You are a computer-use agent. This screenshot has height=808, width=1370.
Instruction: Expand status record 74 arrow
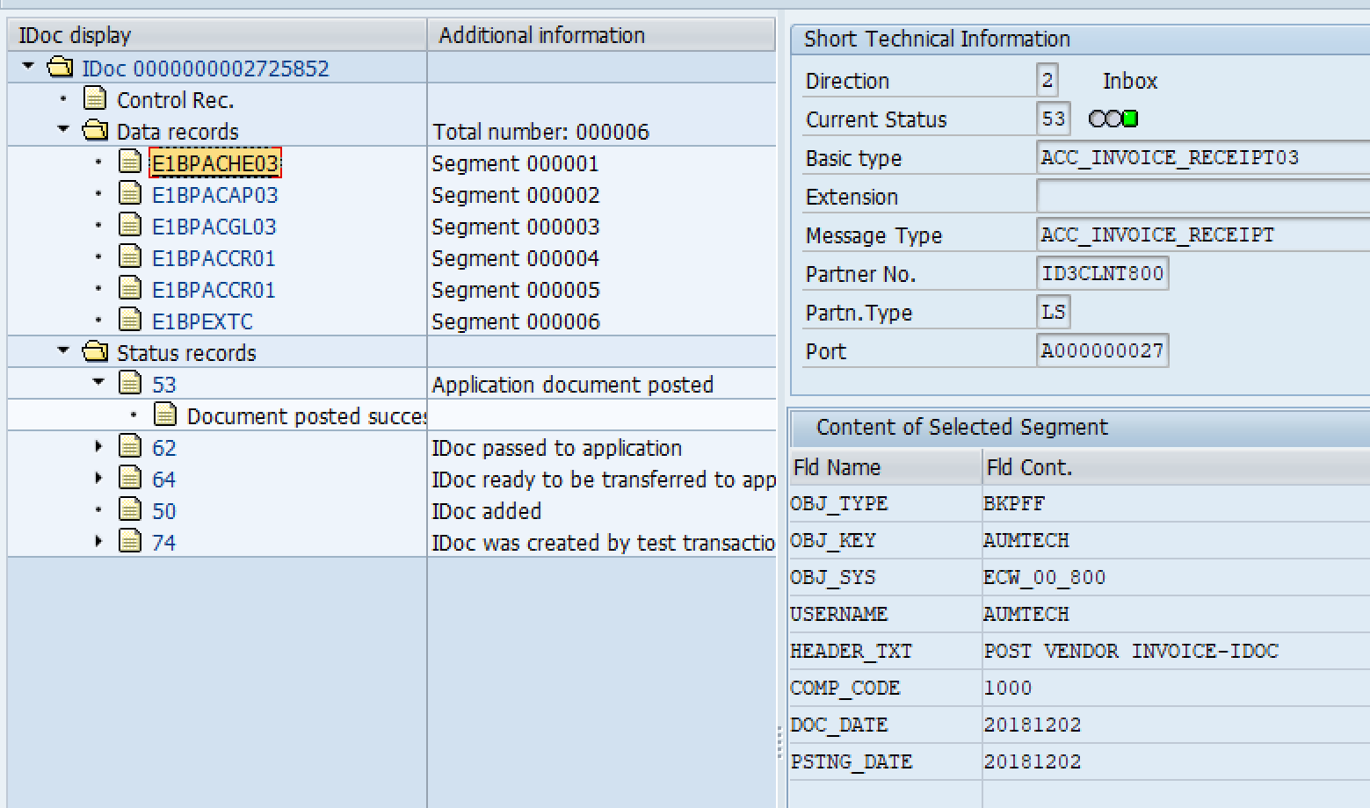[x=98, y=542]
